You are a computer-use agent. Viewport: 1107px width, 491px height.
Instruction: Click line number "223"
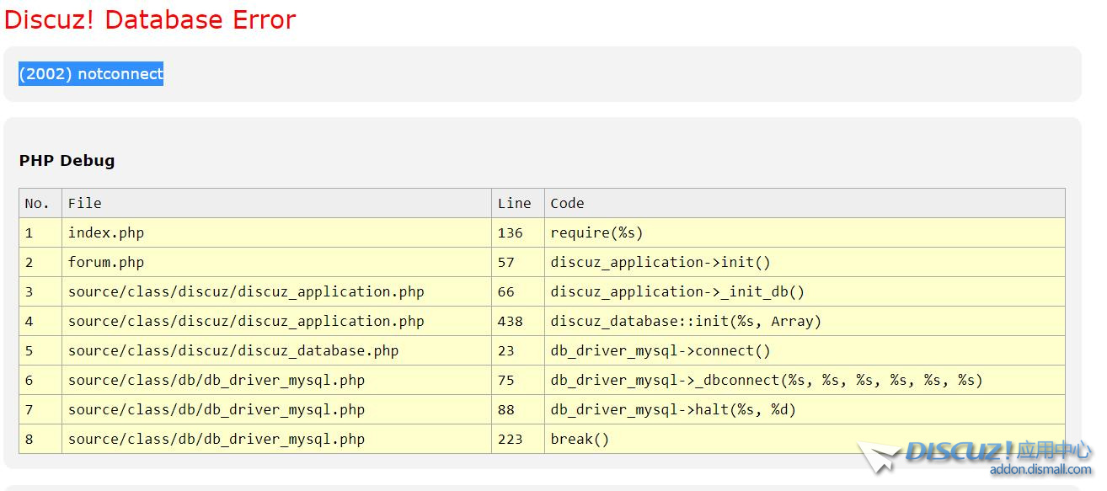tap(518, 439)
